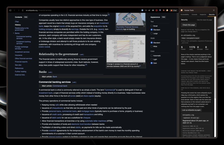Viewport: 224px width, 145px height.
Task: Select Standard text size
Action: click(x=151, y=30)
